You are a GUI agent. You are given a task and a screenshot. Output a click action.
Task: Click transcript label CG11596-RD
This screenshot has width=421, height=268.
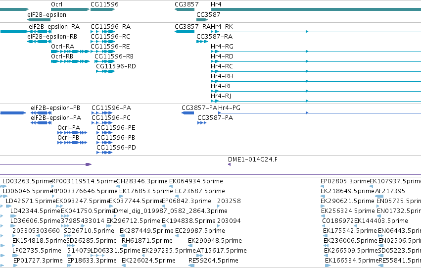[116, 66]
